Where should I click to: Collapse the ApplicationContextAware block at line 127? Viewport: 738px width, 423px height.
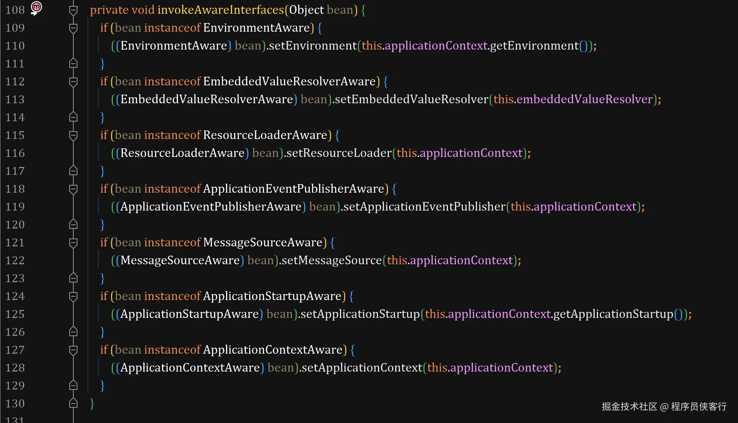[x=73, y=350]
